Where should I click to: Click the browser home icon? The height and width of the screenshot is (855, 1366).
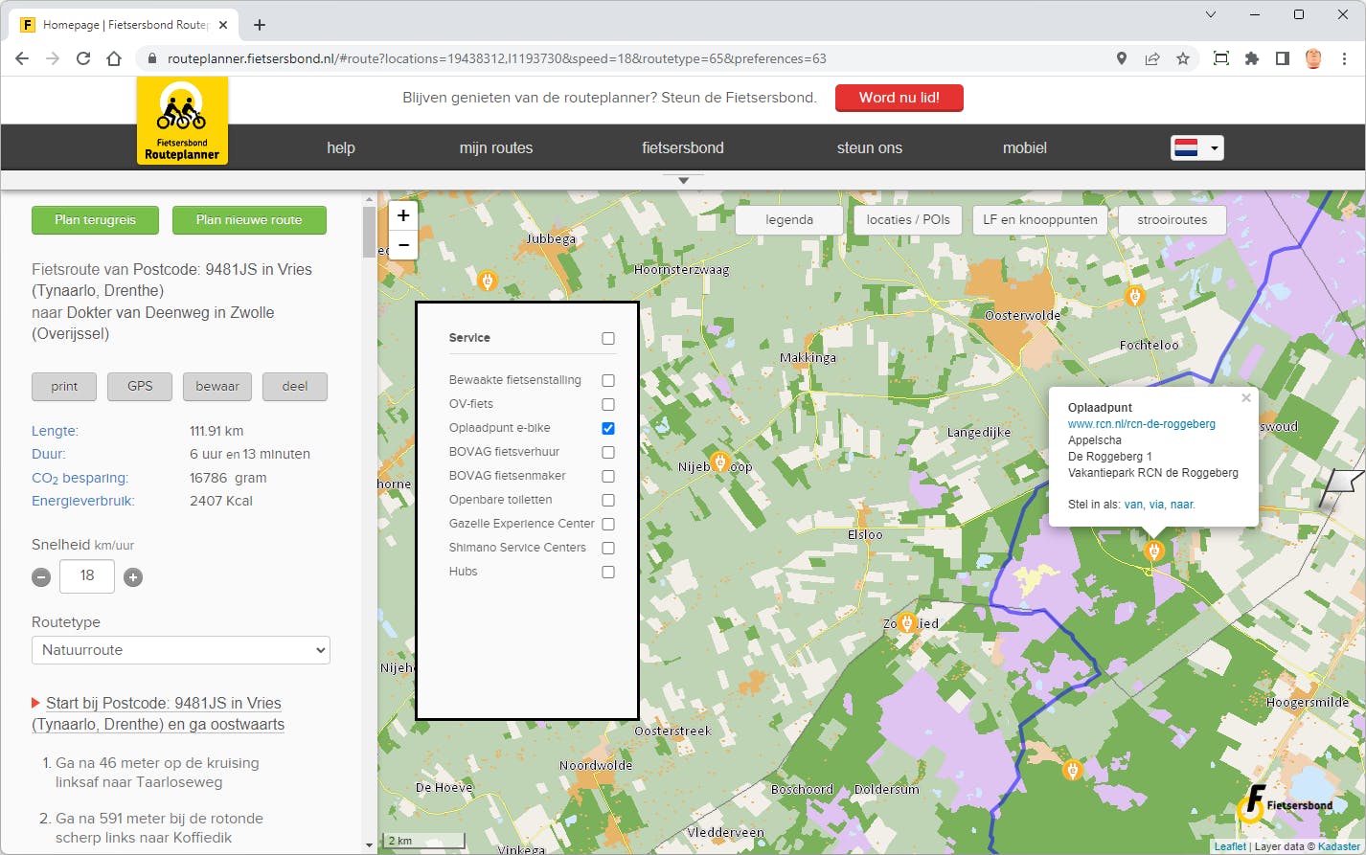tap(114, 58)
